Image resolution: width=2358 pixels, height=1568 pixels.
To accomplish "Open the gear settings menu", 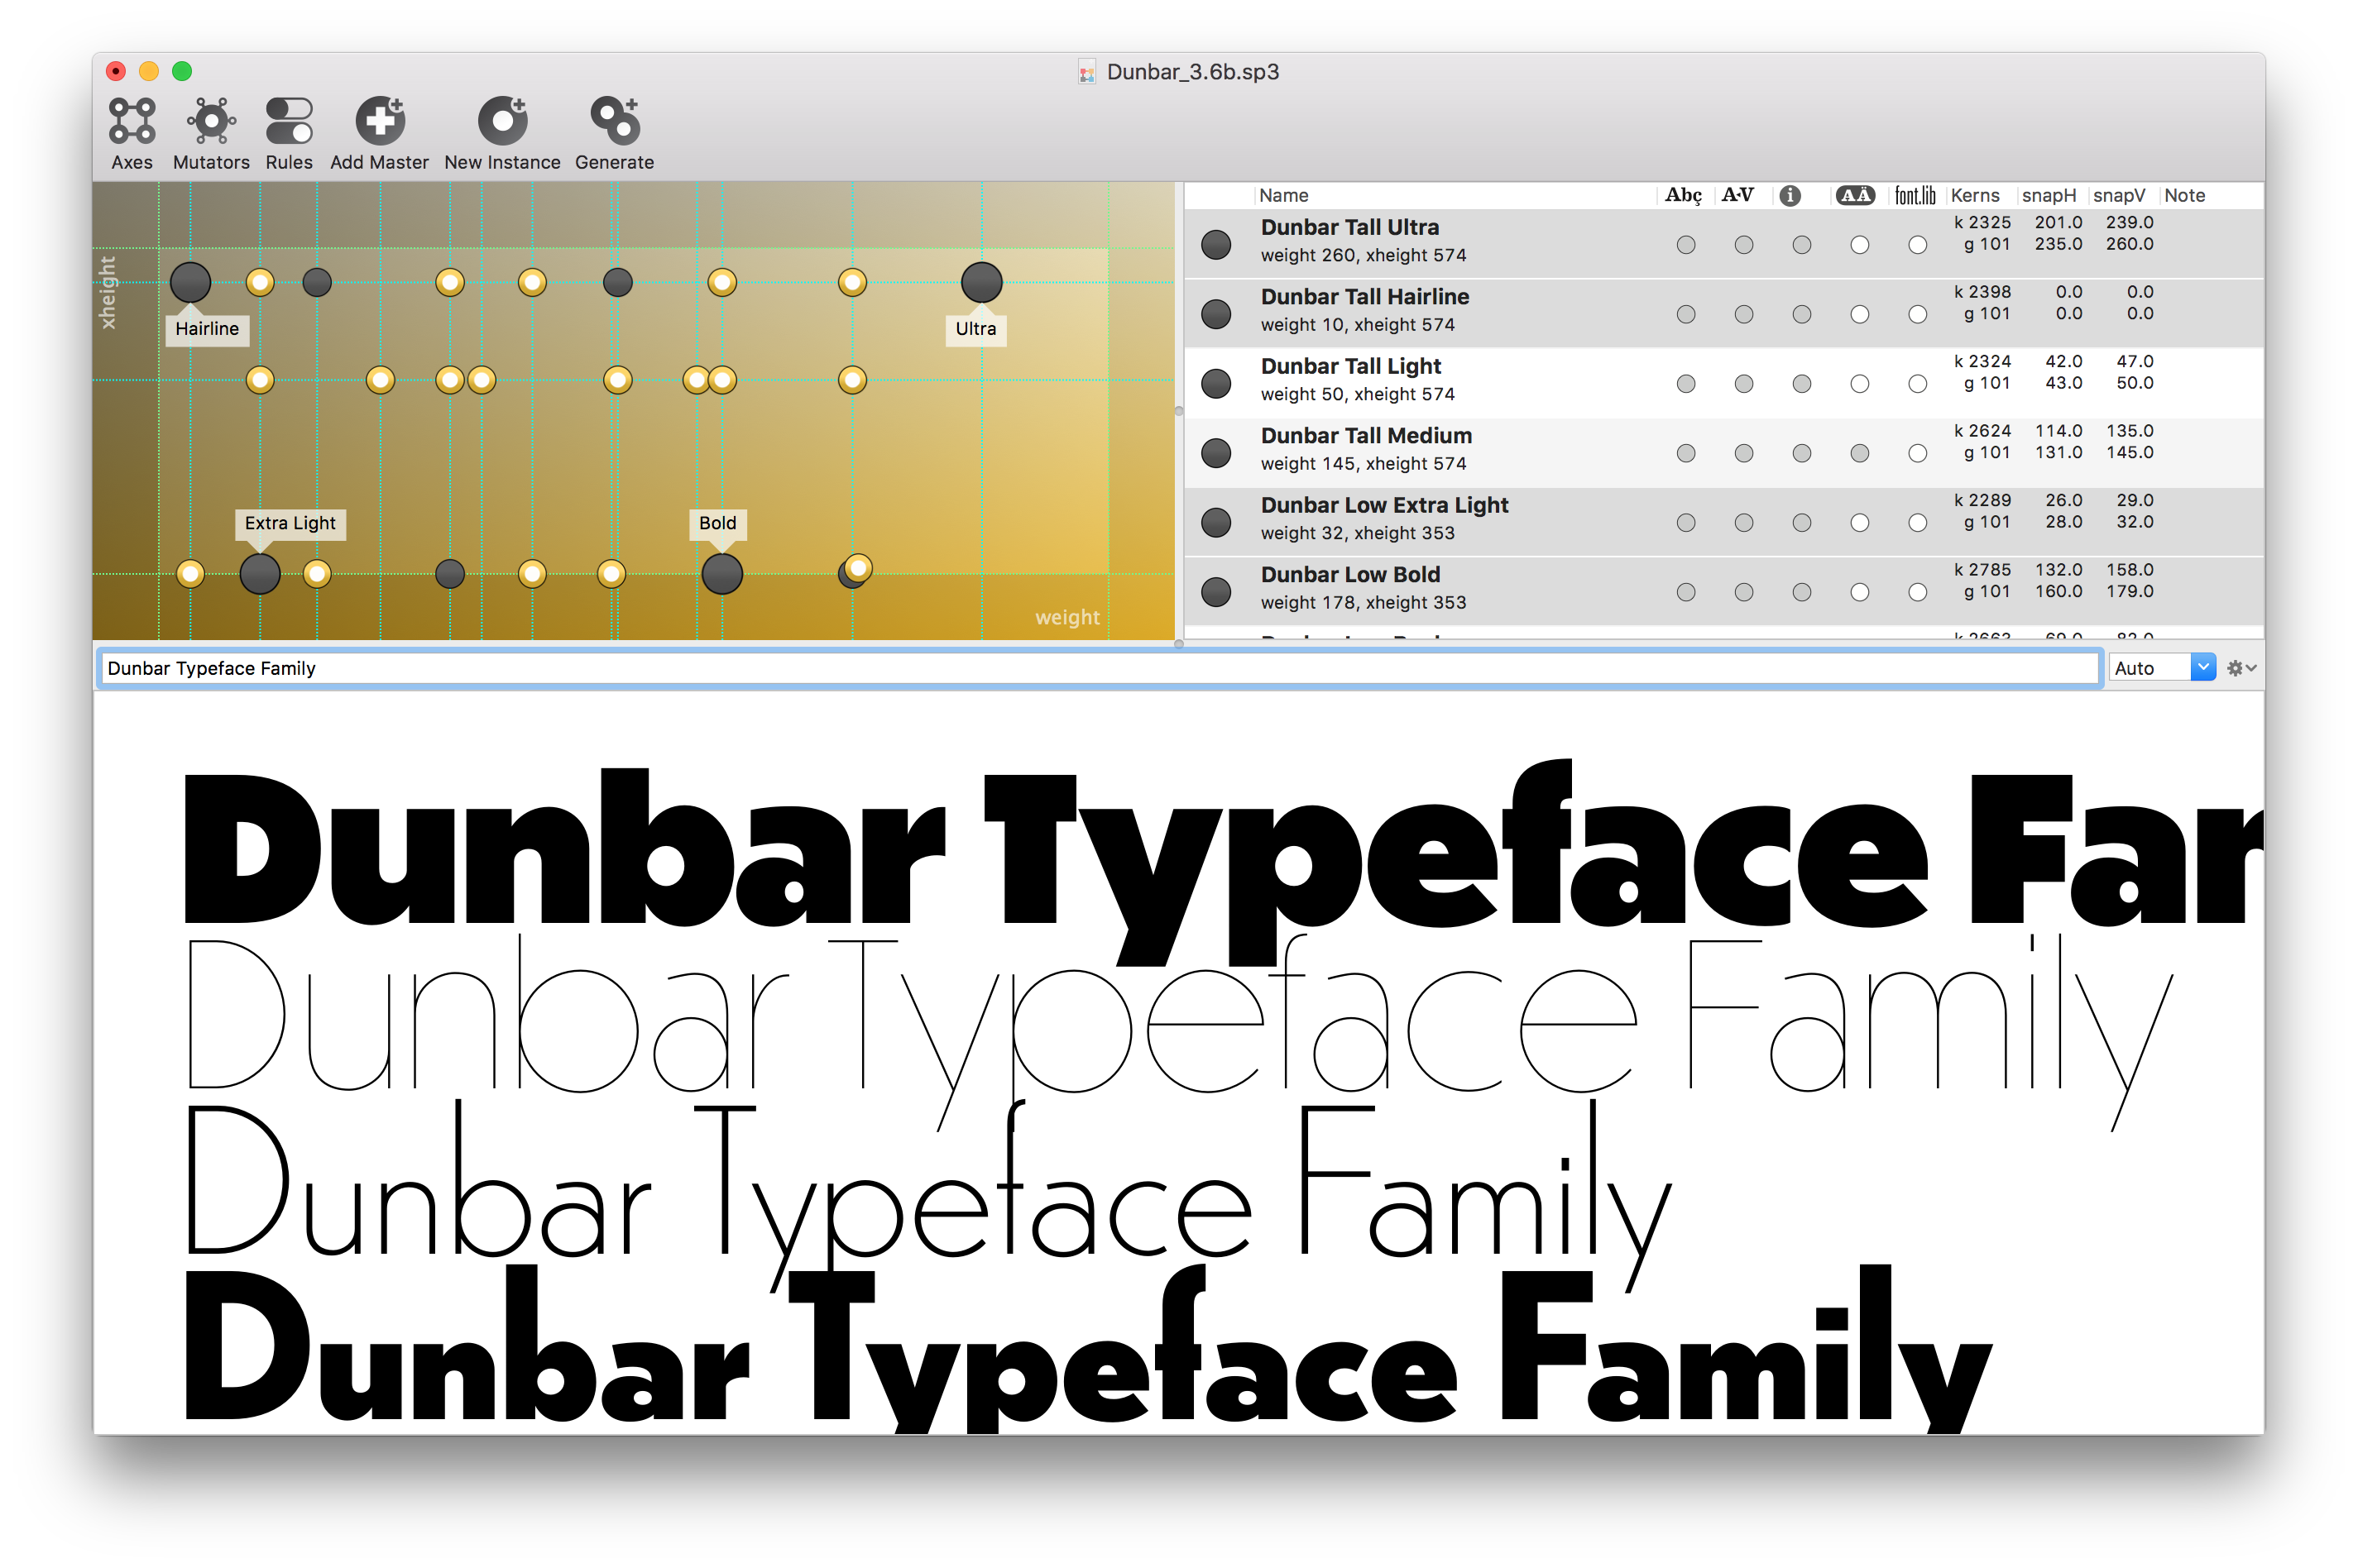I will [2241, 668].
